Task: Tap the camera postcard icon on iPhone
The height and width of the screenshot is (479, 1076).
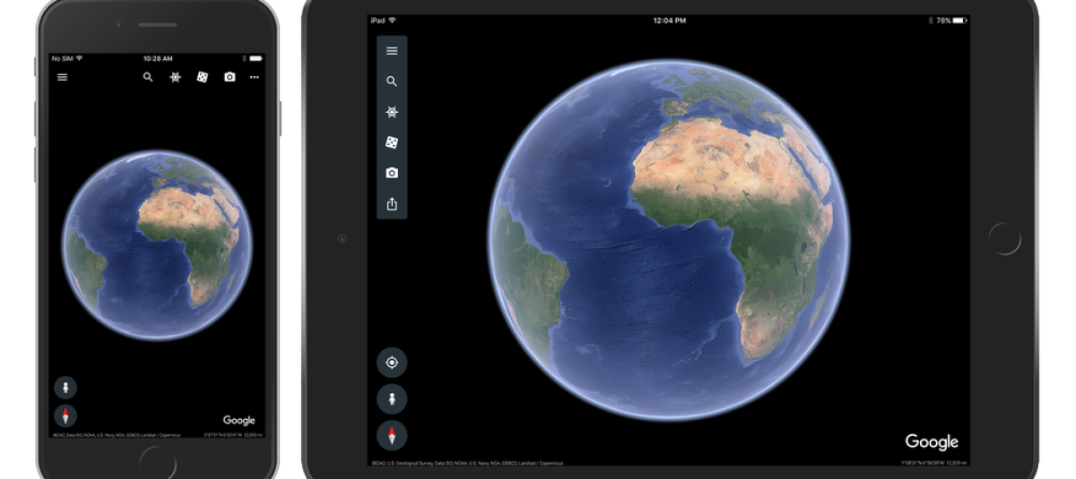Action: (230, 77)
